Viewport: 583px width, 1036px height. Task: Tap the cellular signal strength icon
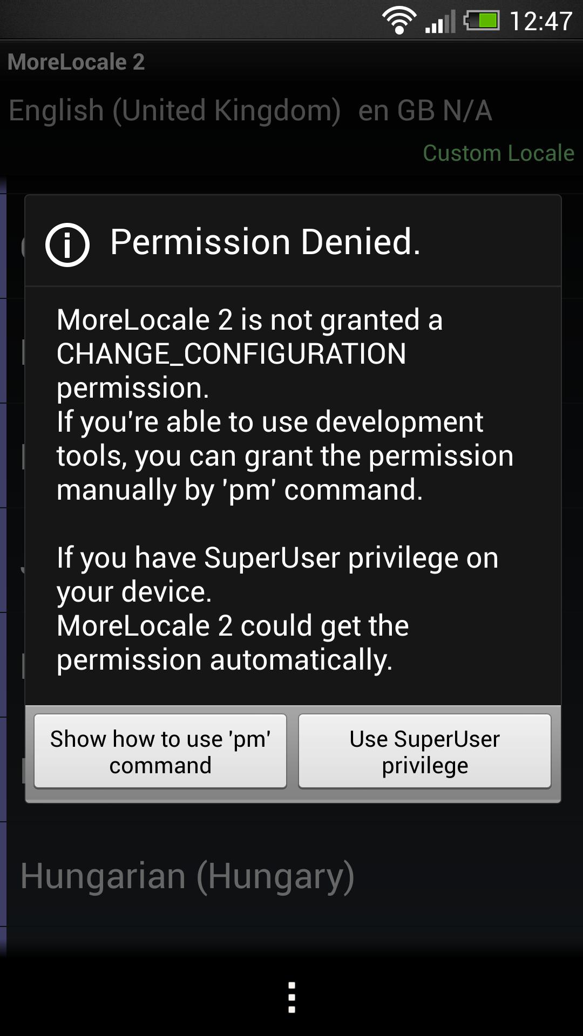(x=440, y=22)
